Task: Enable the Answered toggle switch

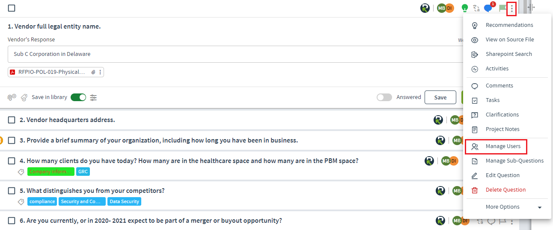Action: (x=384, y=97)
